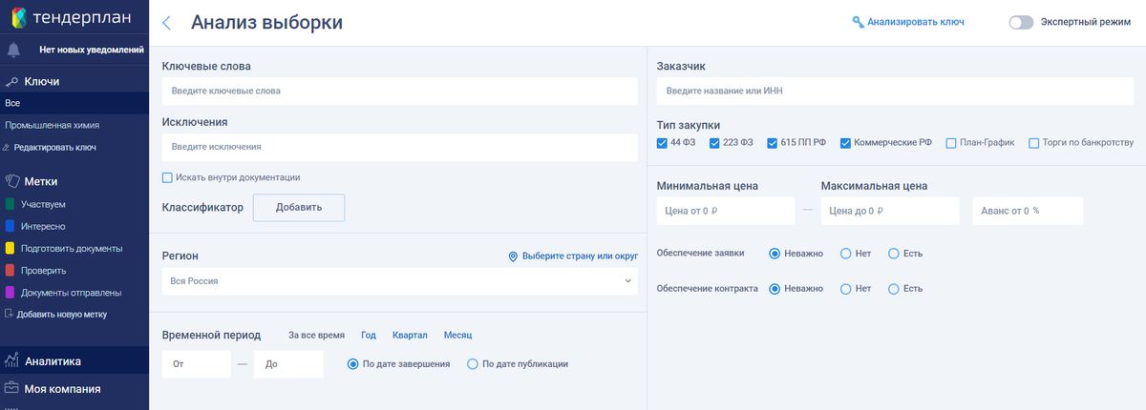Focus the Заказчик name or ИНН field

point(896,91)
